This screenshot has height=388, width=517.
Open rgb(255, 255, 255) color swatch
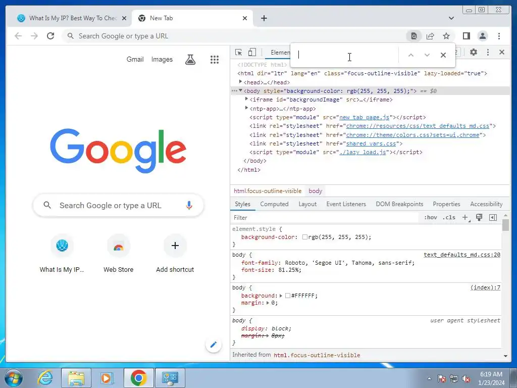[305, 237]
